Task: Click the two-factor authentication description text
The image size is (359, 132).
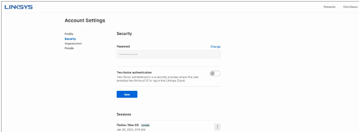Action: coord(157,79)
